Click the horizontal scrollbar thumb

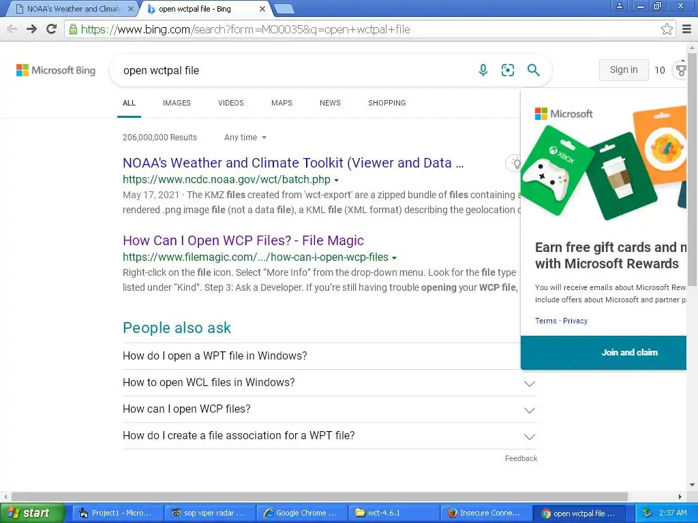point(319,496)
